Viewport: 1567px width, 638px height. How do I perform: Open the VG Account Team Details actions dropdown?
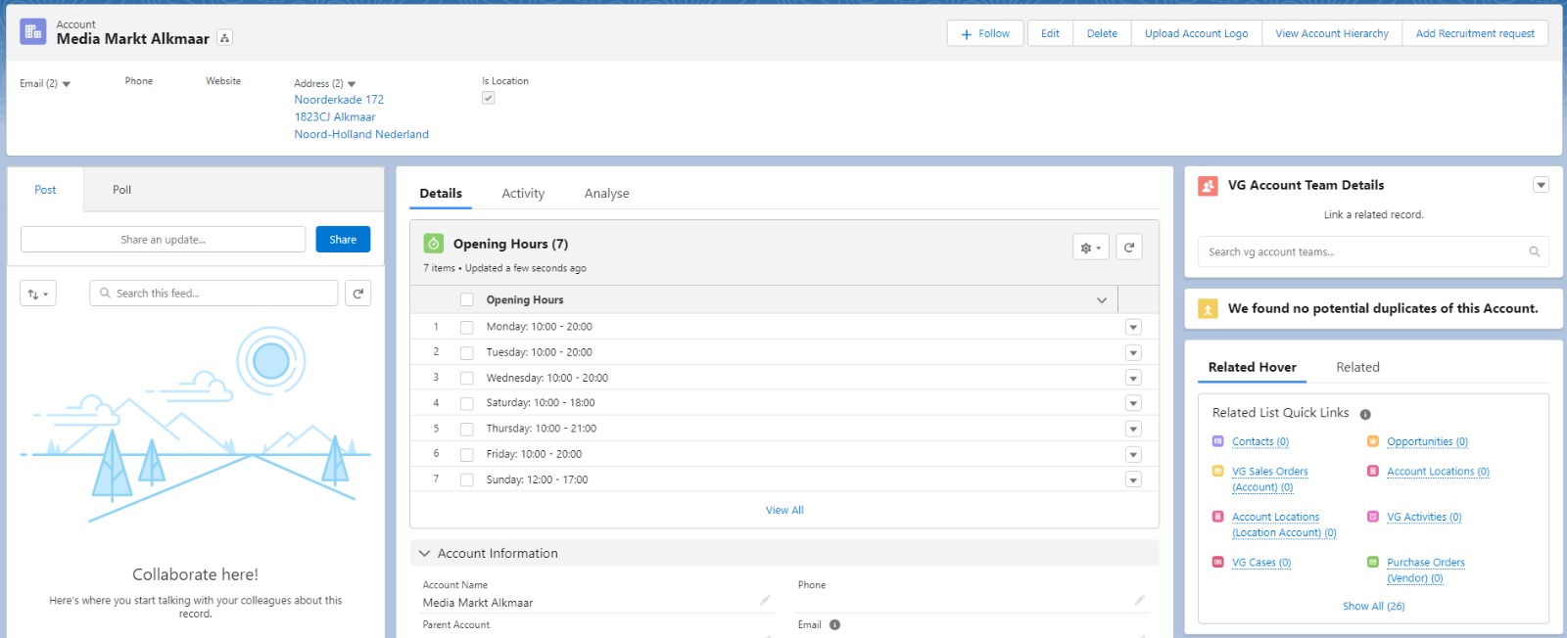(x=1542, y=185)
